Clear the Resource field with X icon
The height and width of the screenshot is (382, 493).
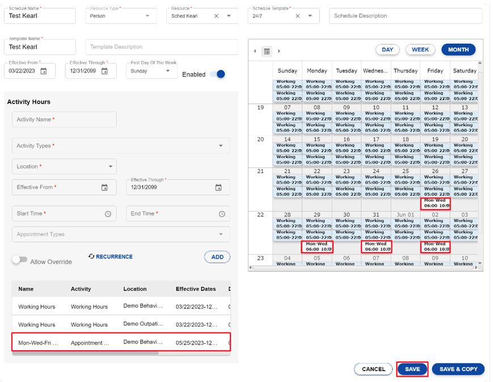(x=216, y=16)
